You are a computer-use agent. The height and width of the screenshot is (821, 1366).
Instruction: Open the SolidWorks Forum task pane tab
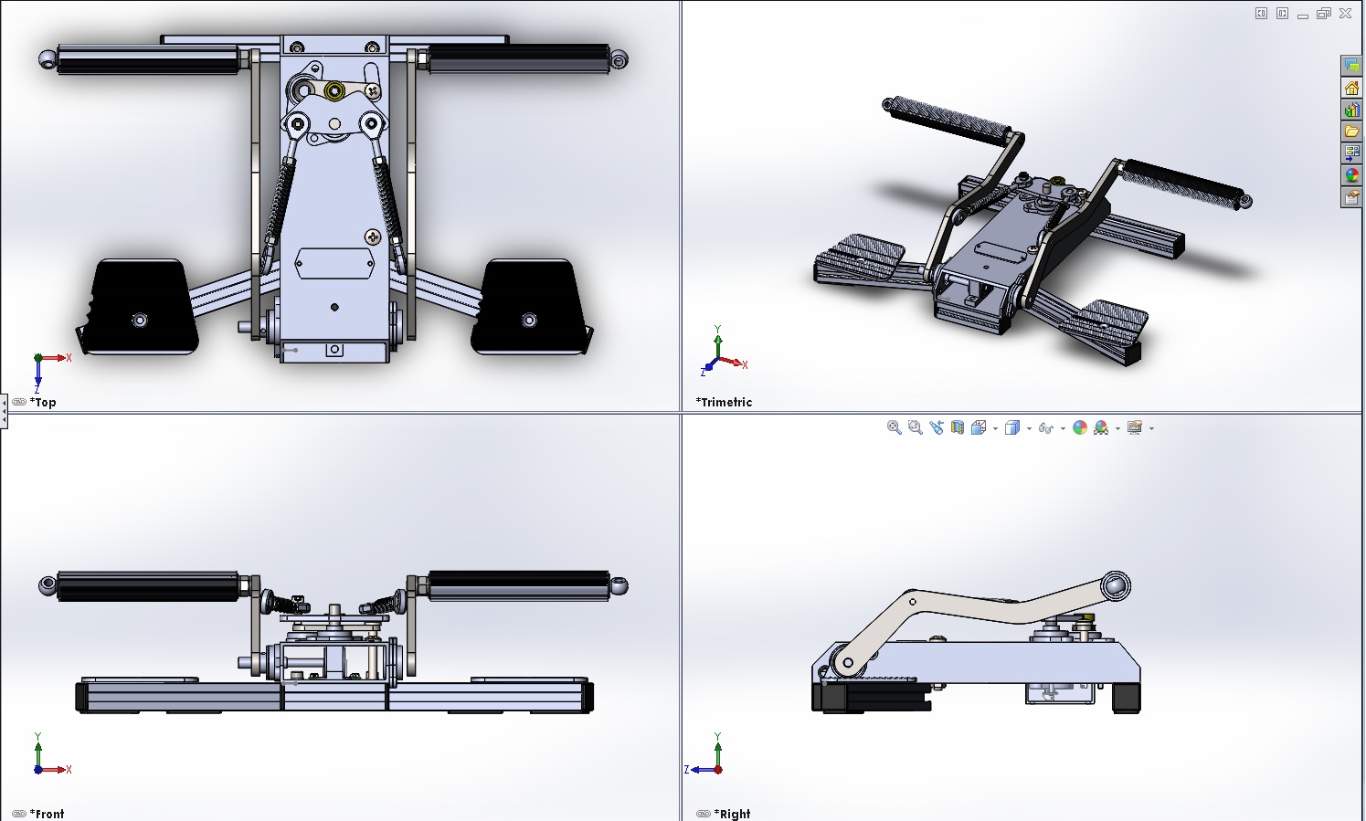click(1351, 66)
